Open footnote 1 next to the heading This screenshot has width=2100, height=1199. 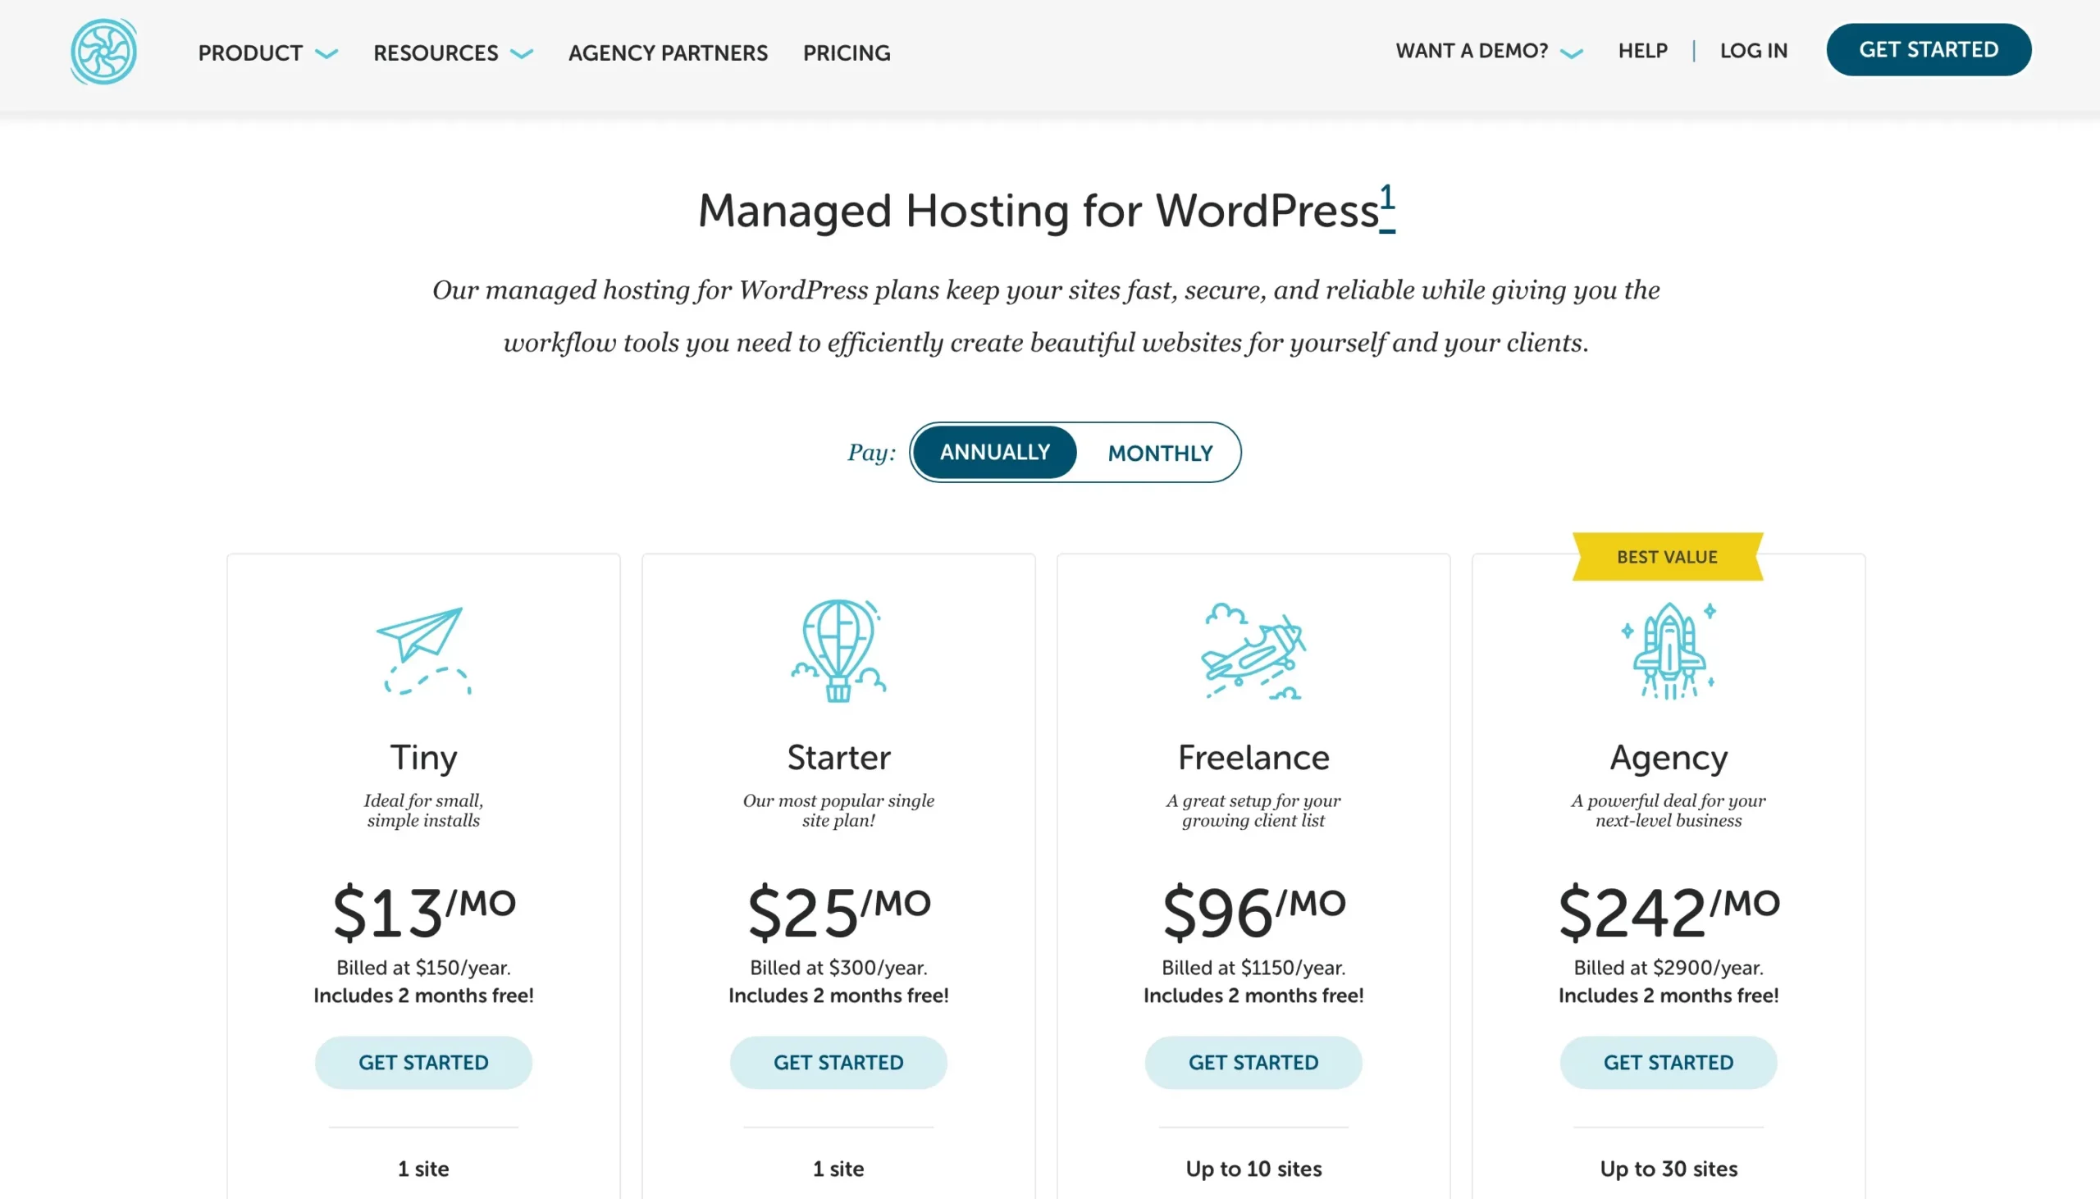(x=1388, y=200)
